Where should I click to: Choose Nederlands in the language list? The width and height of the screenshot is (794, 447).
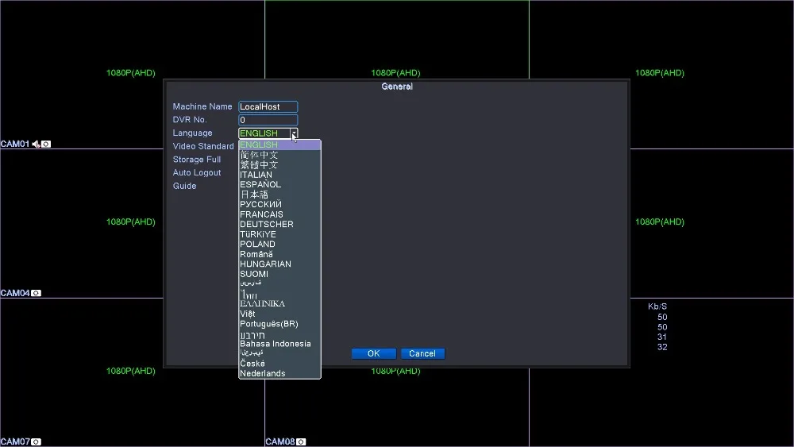click(x=279, y=374)
